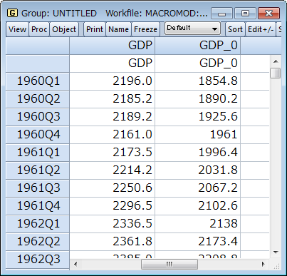Select row header 1961Q2
The width and height of the screenshot is (287, 276).
[x=38, y=170]
